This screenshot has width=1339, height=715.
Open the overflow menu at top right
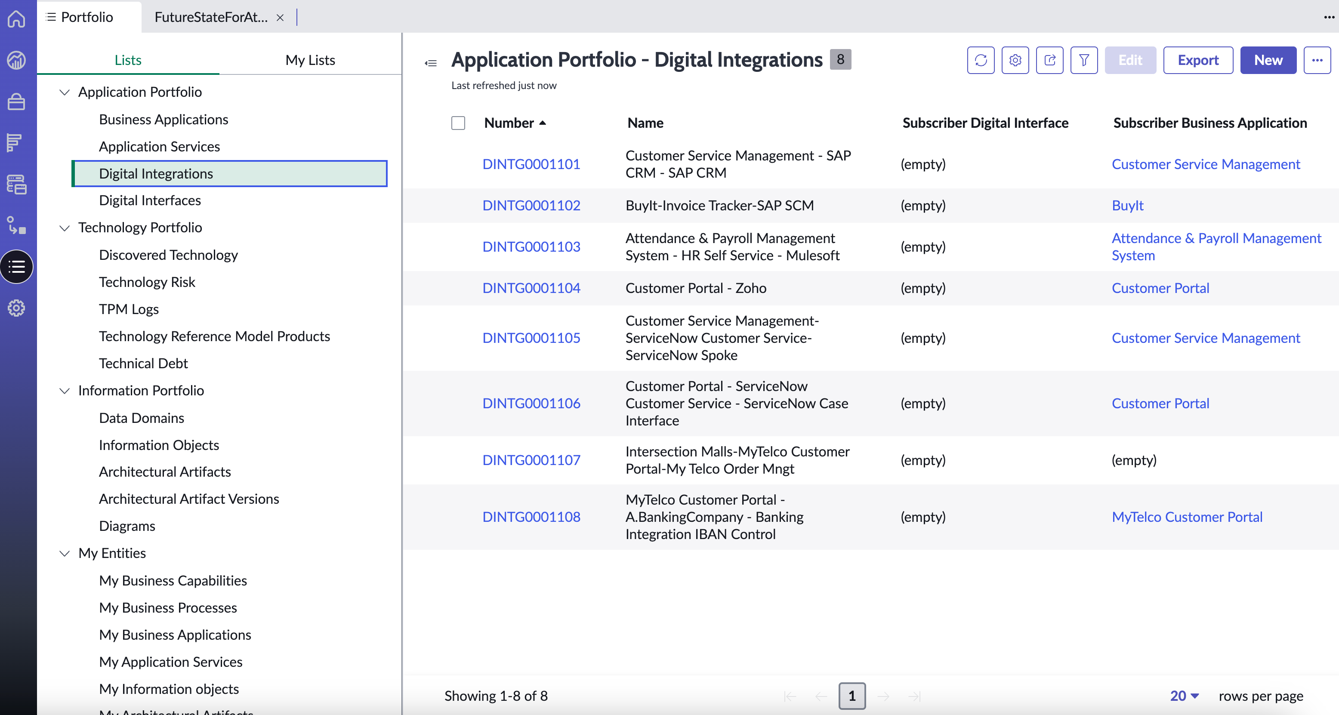coord(1329,17)
